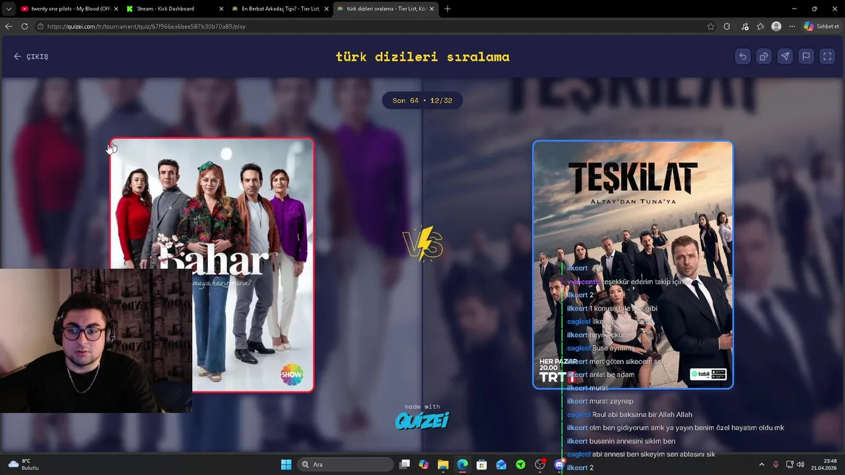Open File Explorer from the taskbar
845x475 pixels.
443,464
